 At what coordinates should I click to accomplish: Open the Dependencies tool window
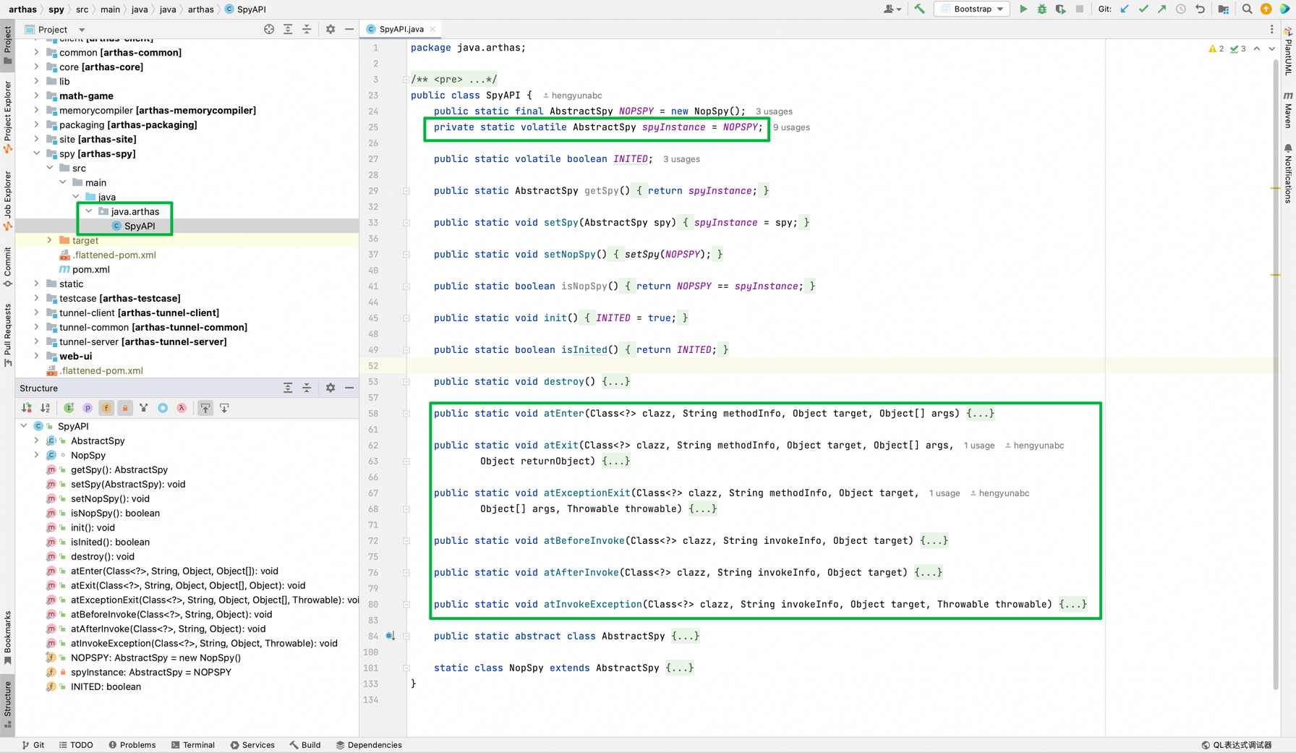(x=369, y=745)
